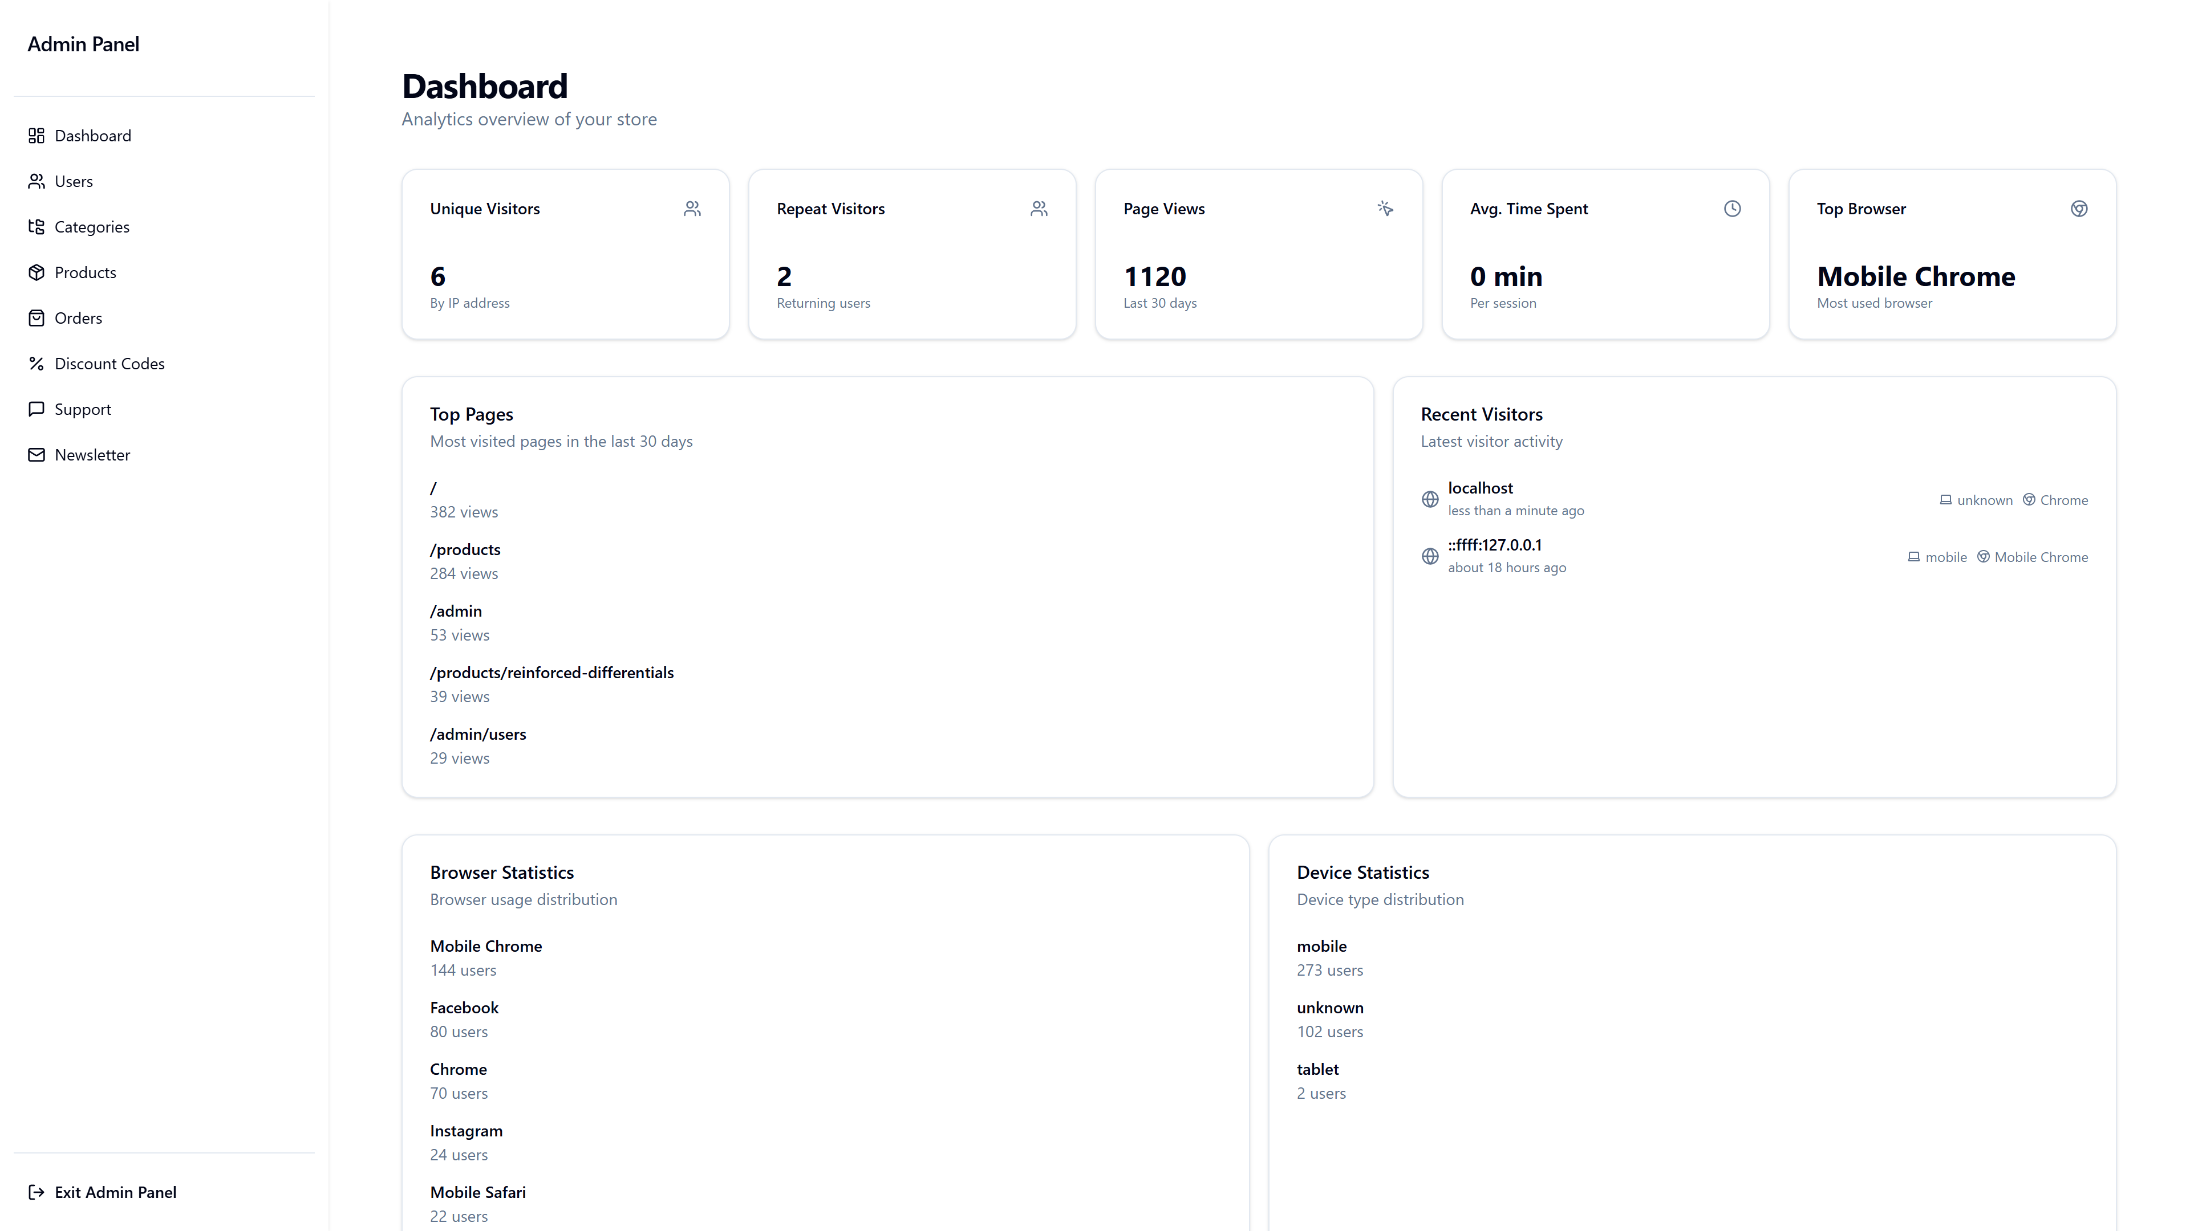Click the Chrome icon in localhost row
Screen dimensions: 2190x1231
click(2029, 500)
